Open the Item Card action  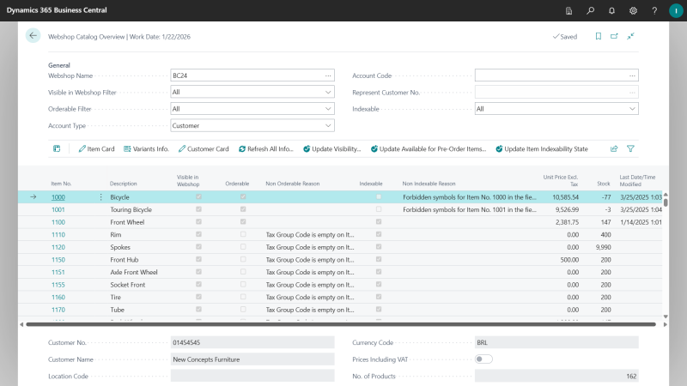point(96,148)
